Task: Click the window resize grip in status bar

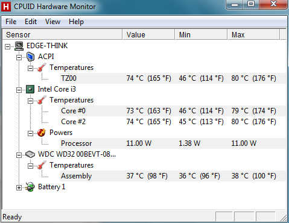Action: tap(284, 218)
